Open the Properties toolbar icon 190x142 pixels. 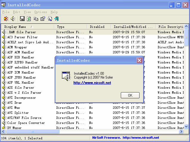click(43, 19)
